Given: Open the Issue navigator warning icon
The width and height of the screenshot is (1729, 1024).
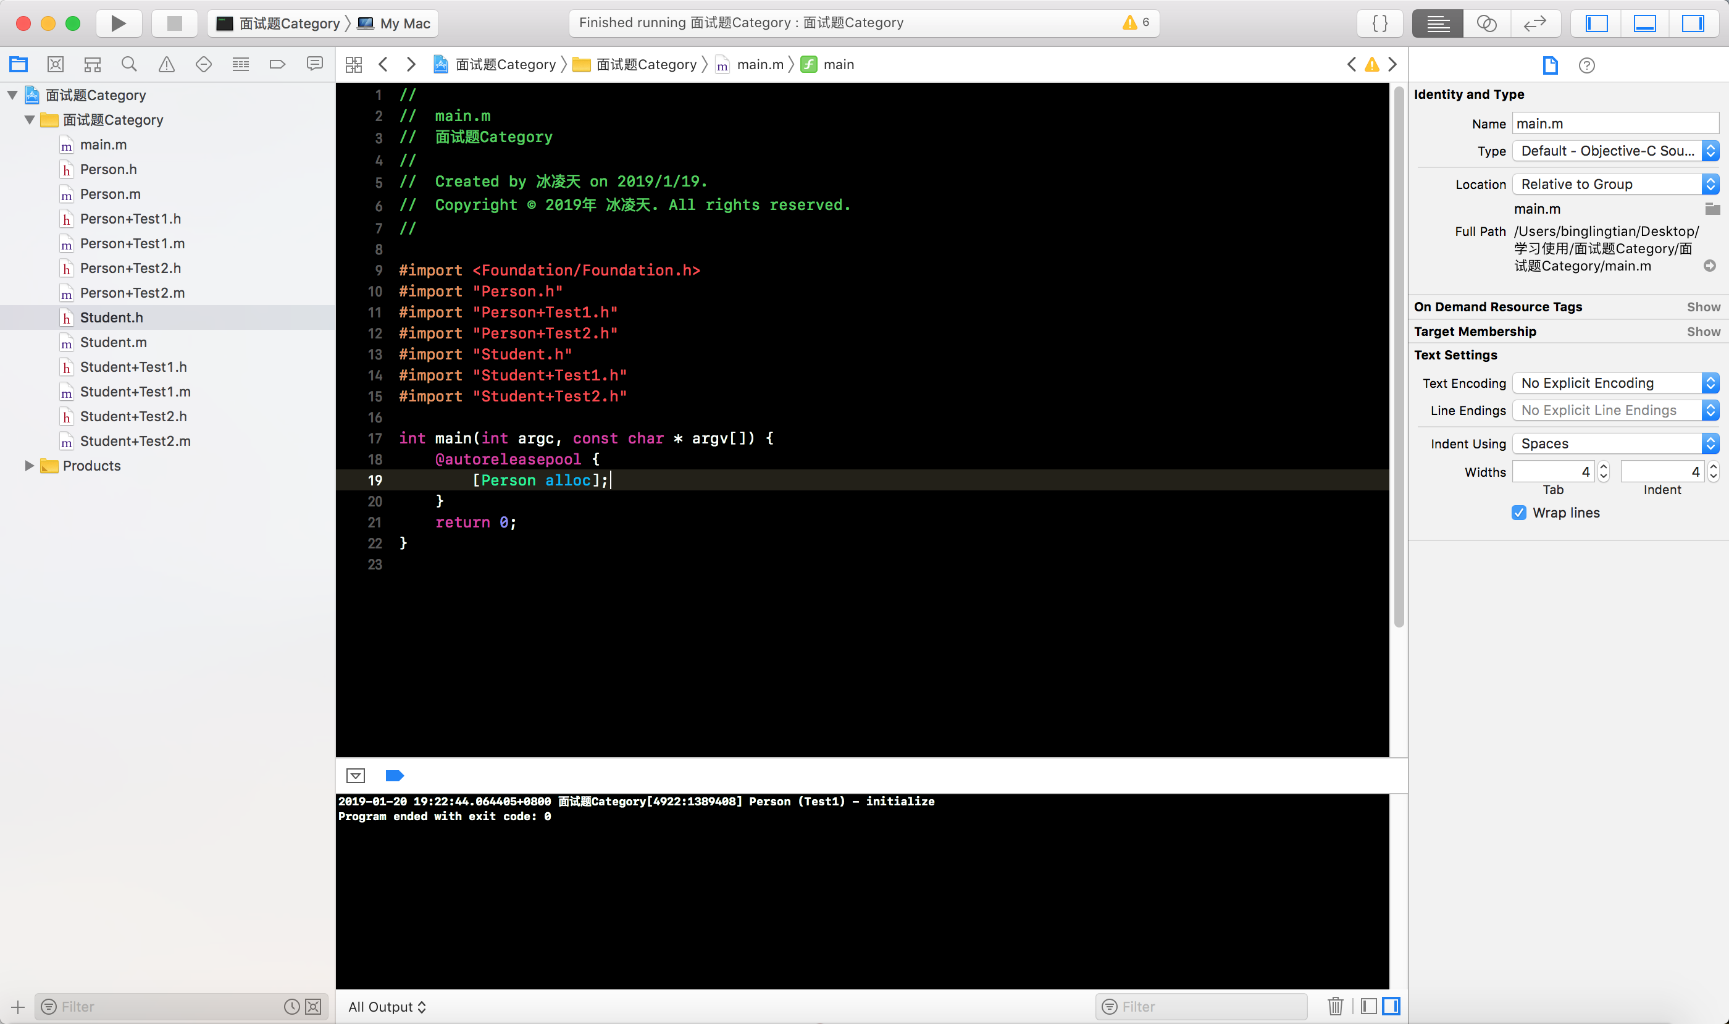Looking at the screenshot, I should click(x=166, y=65).
